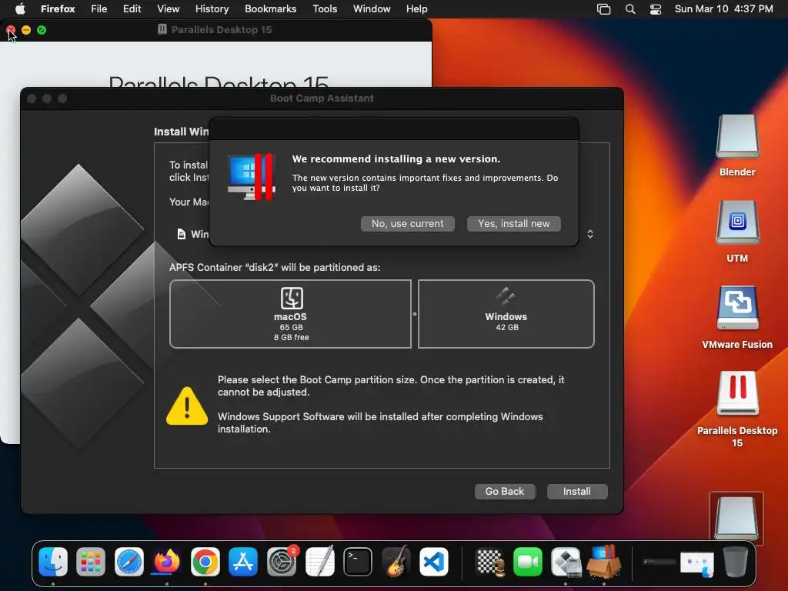Open the Parallels Desktop 15 disk on the desktop
Viewport: 788px width, 591px height.
[x=737, y=393]
